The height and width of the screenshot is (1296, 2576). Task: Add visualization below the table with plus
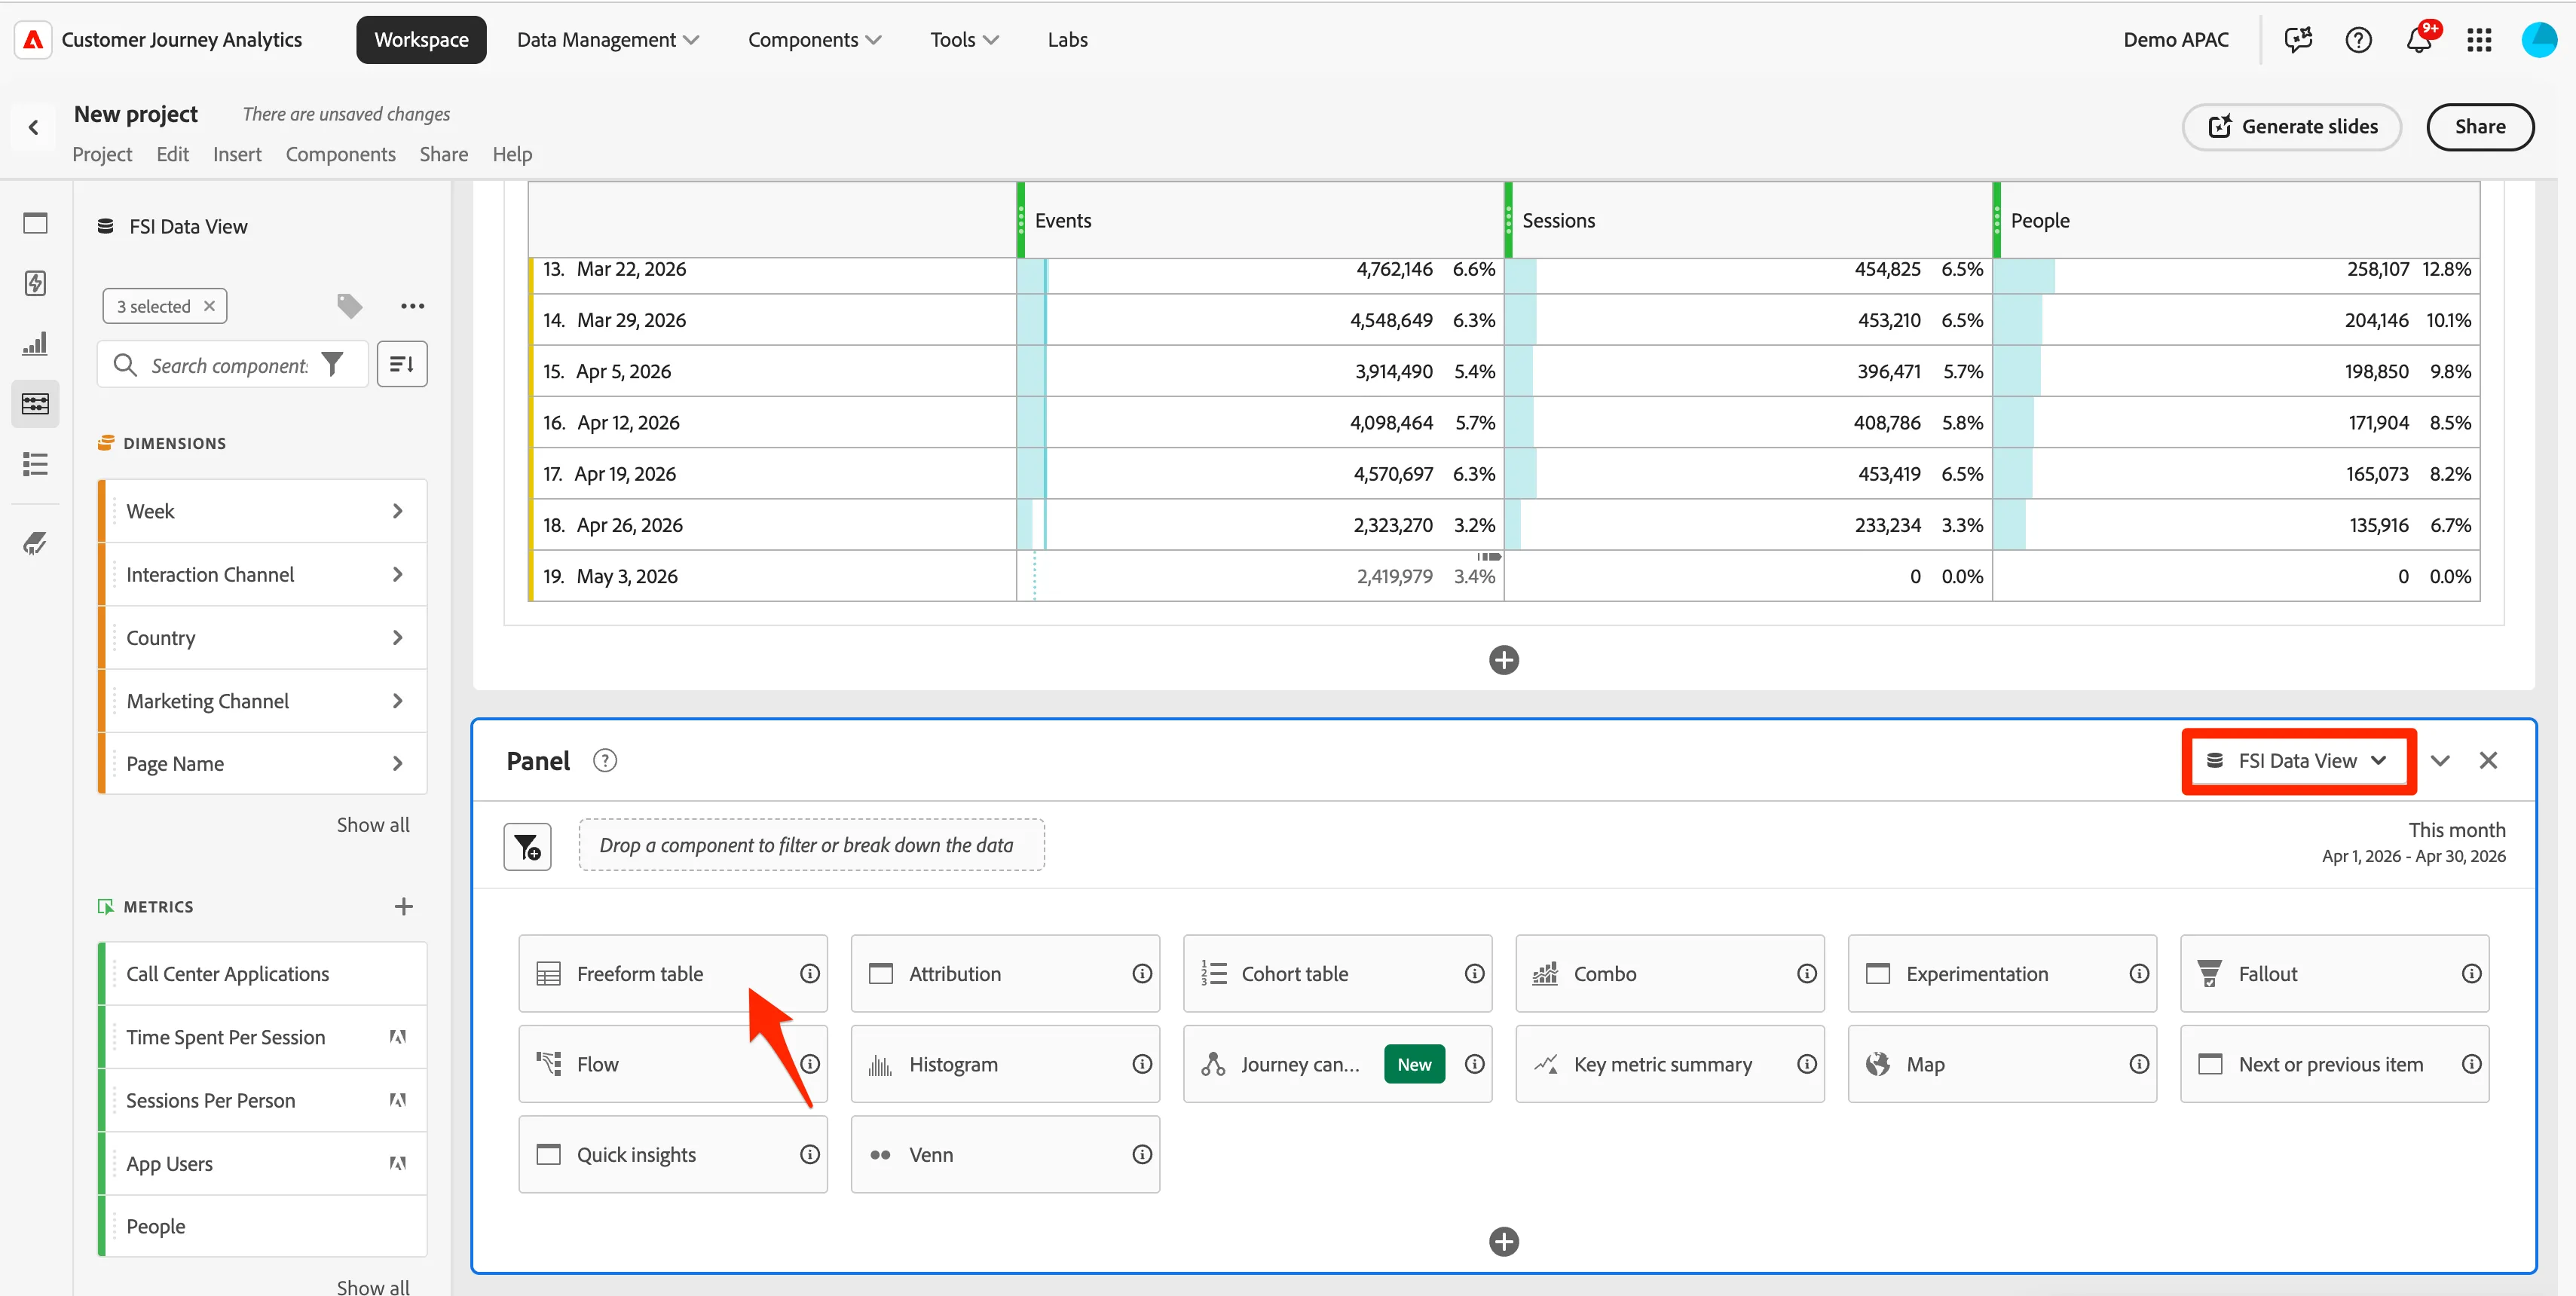click(1504, 660)
